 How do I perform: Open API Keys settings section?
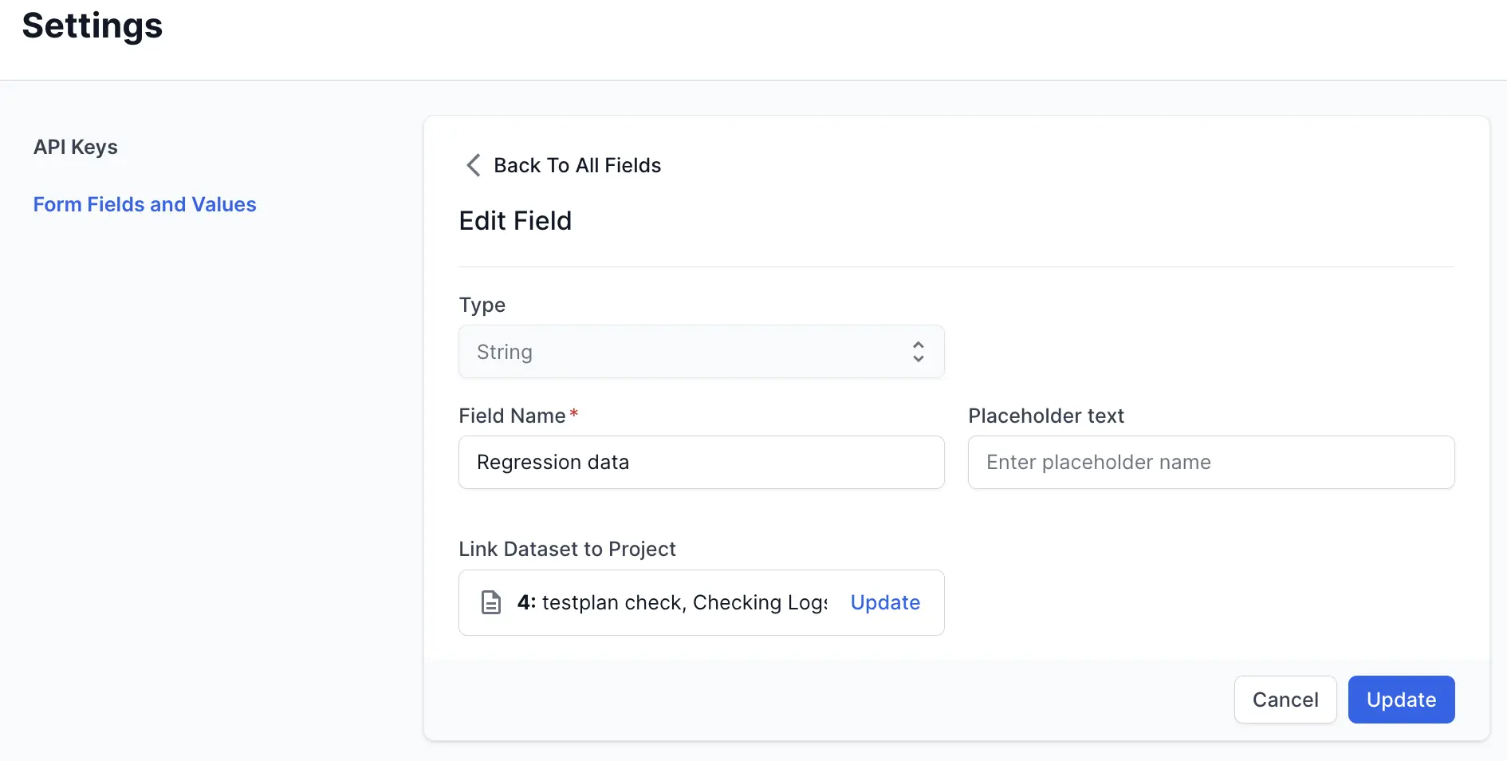[76, 147]
